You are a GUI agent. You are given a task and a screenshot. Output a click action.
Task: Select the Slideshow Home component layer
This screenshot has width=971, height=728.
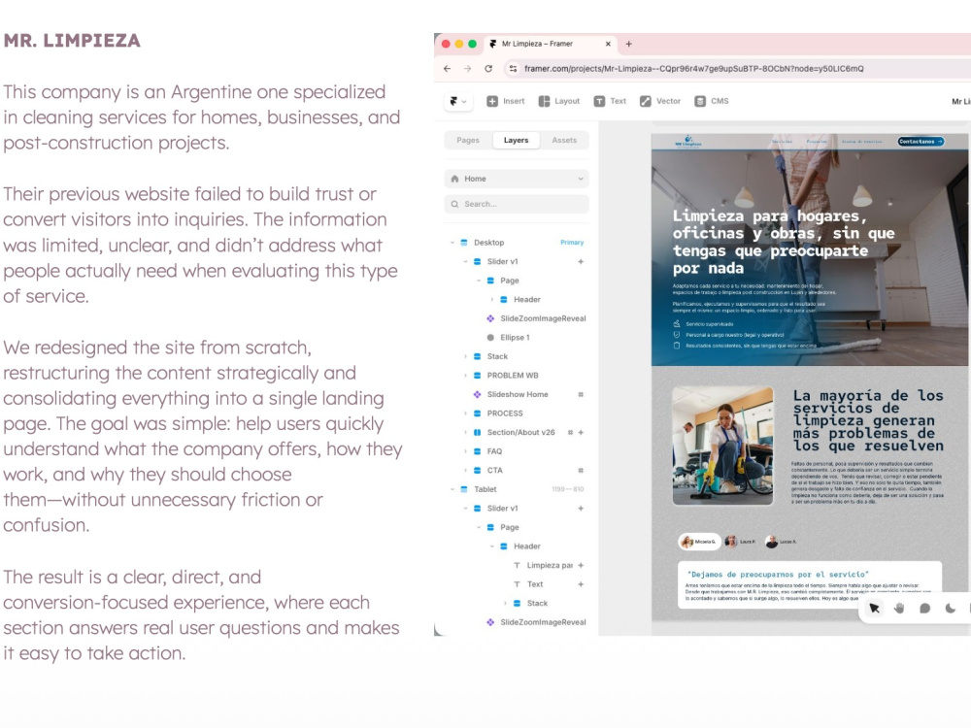[518, 394]
